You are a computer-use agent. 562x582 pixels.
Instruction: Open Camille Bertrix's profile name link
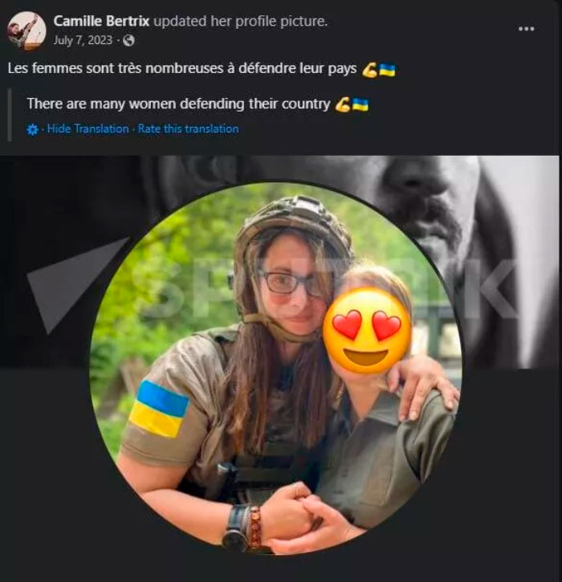point(100,21)
